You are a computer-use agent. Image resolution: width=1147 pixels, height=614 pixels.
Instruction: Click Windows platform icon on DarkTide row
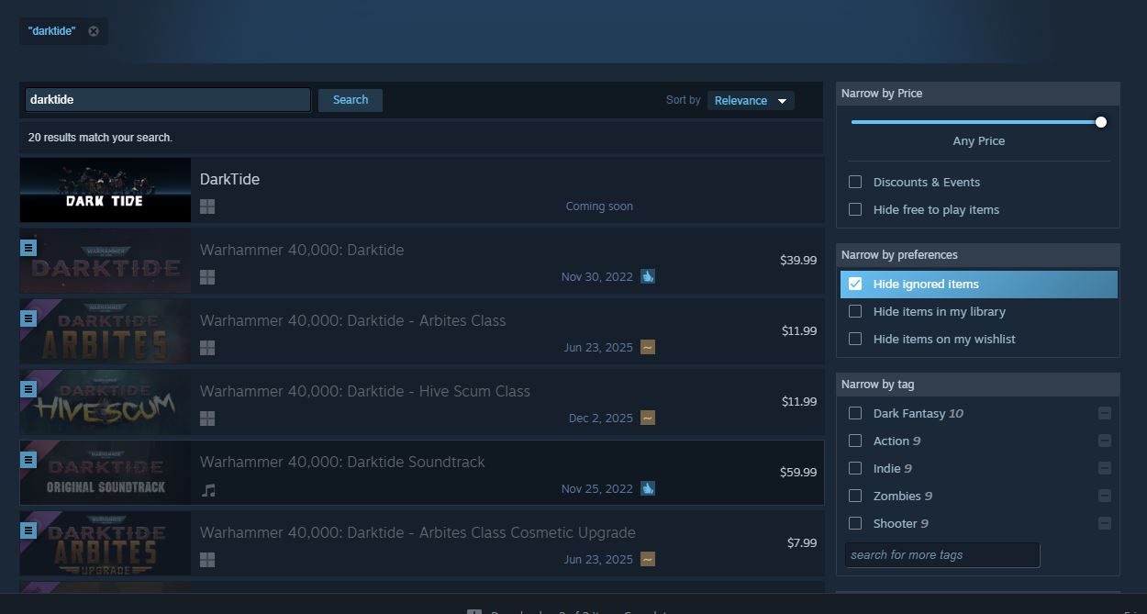point(207,207)
